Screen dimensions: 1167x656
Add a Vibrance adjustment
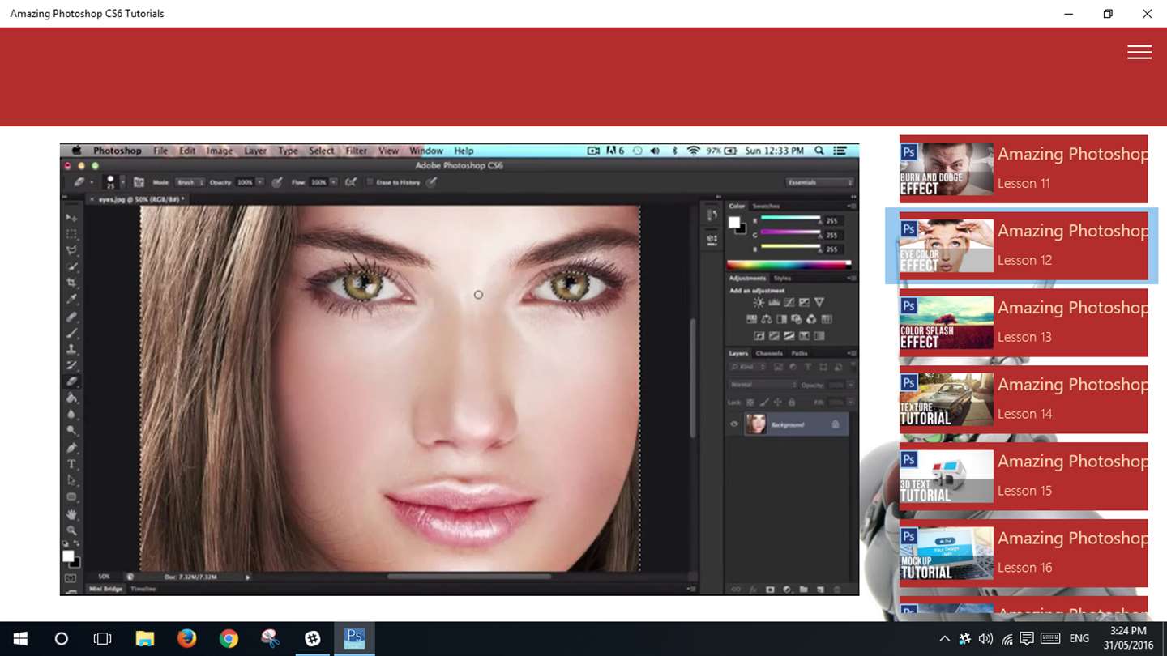click(x=819, y=302)
